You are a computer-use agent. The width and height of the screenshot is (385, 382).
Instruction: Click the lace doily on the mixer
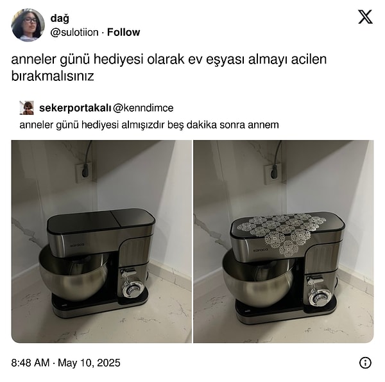coord(281,232)
